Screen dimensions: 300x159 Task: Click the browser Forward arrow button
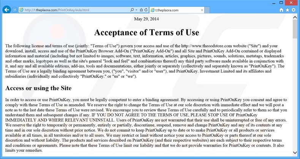coord(14,10)
